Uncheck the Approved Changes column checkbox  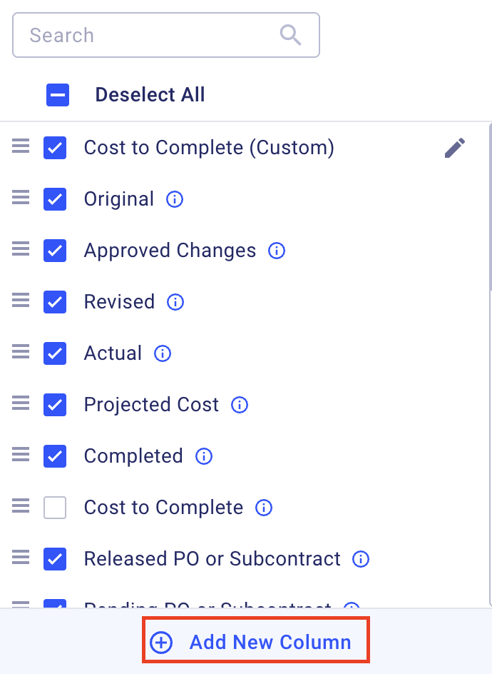pos(55,251)
